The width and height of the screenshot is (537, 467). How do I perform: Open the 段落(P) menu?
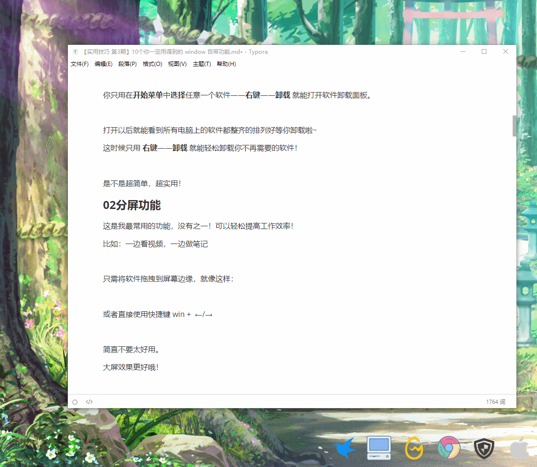coord(127,64)
